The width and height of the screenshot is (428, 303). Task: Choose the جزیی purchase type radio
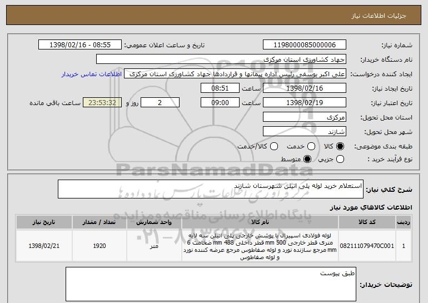(340, 159)
